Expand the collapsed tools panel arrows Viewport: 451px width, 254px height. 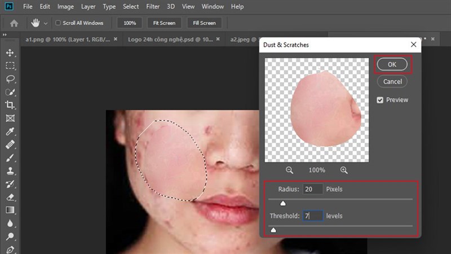pos(4,35)
